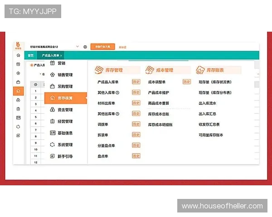Select the system management sidebar icon

coord(18,127)
